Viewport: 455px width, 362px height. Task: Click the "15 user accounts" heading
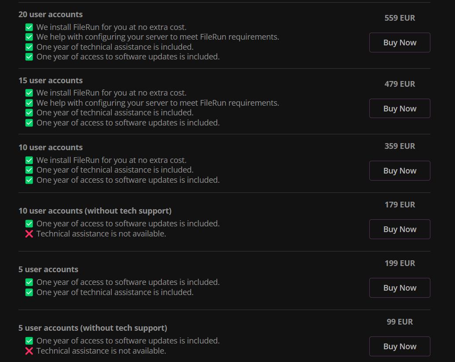(x=51, y=81)
